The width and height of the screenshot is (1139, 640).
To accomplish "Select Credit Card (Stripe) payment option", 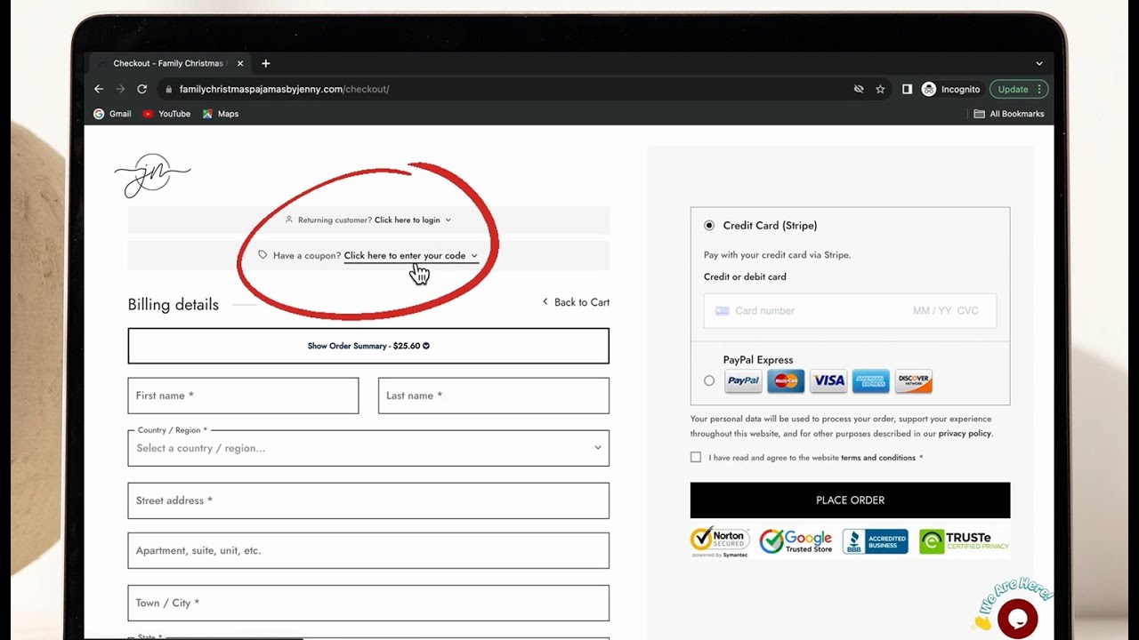I will click(709, 226).
